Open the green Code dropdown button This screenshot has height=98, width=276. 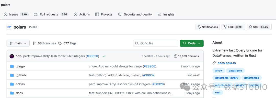[192, 43]
